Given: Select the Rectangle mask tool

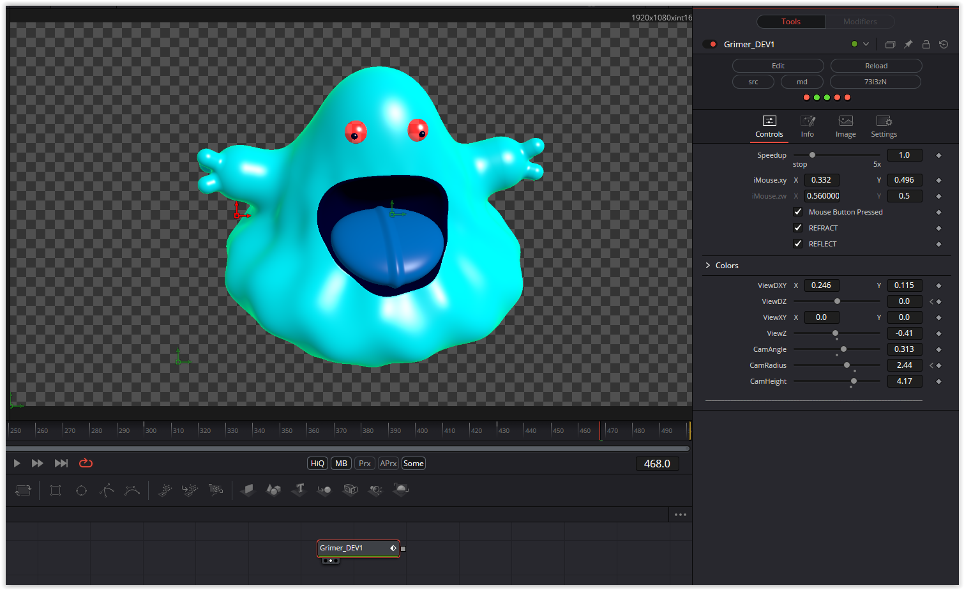Looking at the screenshot, I should 56,490.
